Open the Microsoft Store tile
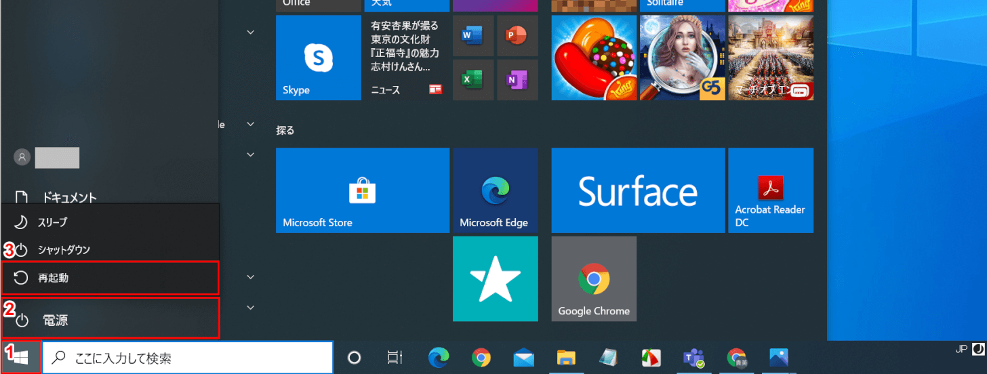 pyautogui.click(x=363, y=190)
